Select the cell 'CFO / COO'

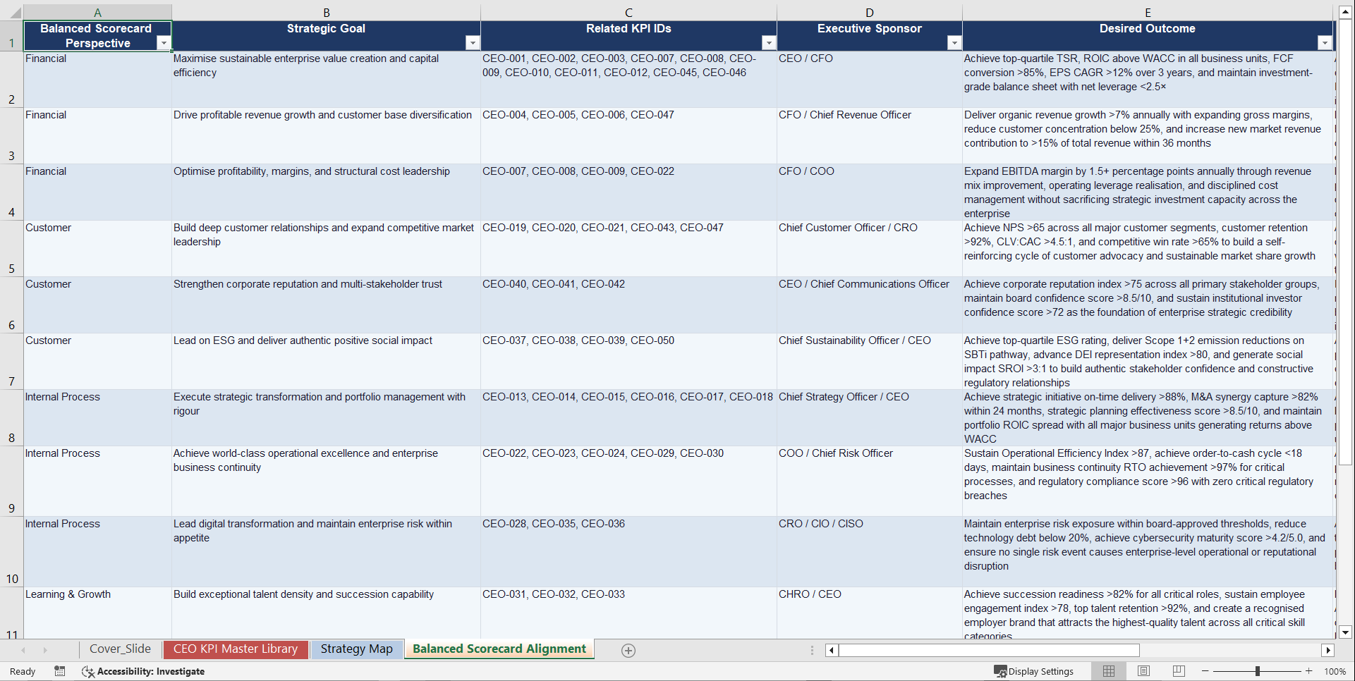point(869,192)
